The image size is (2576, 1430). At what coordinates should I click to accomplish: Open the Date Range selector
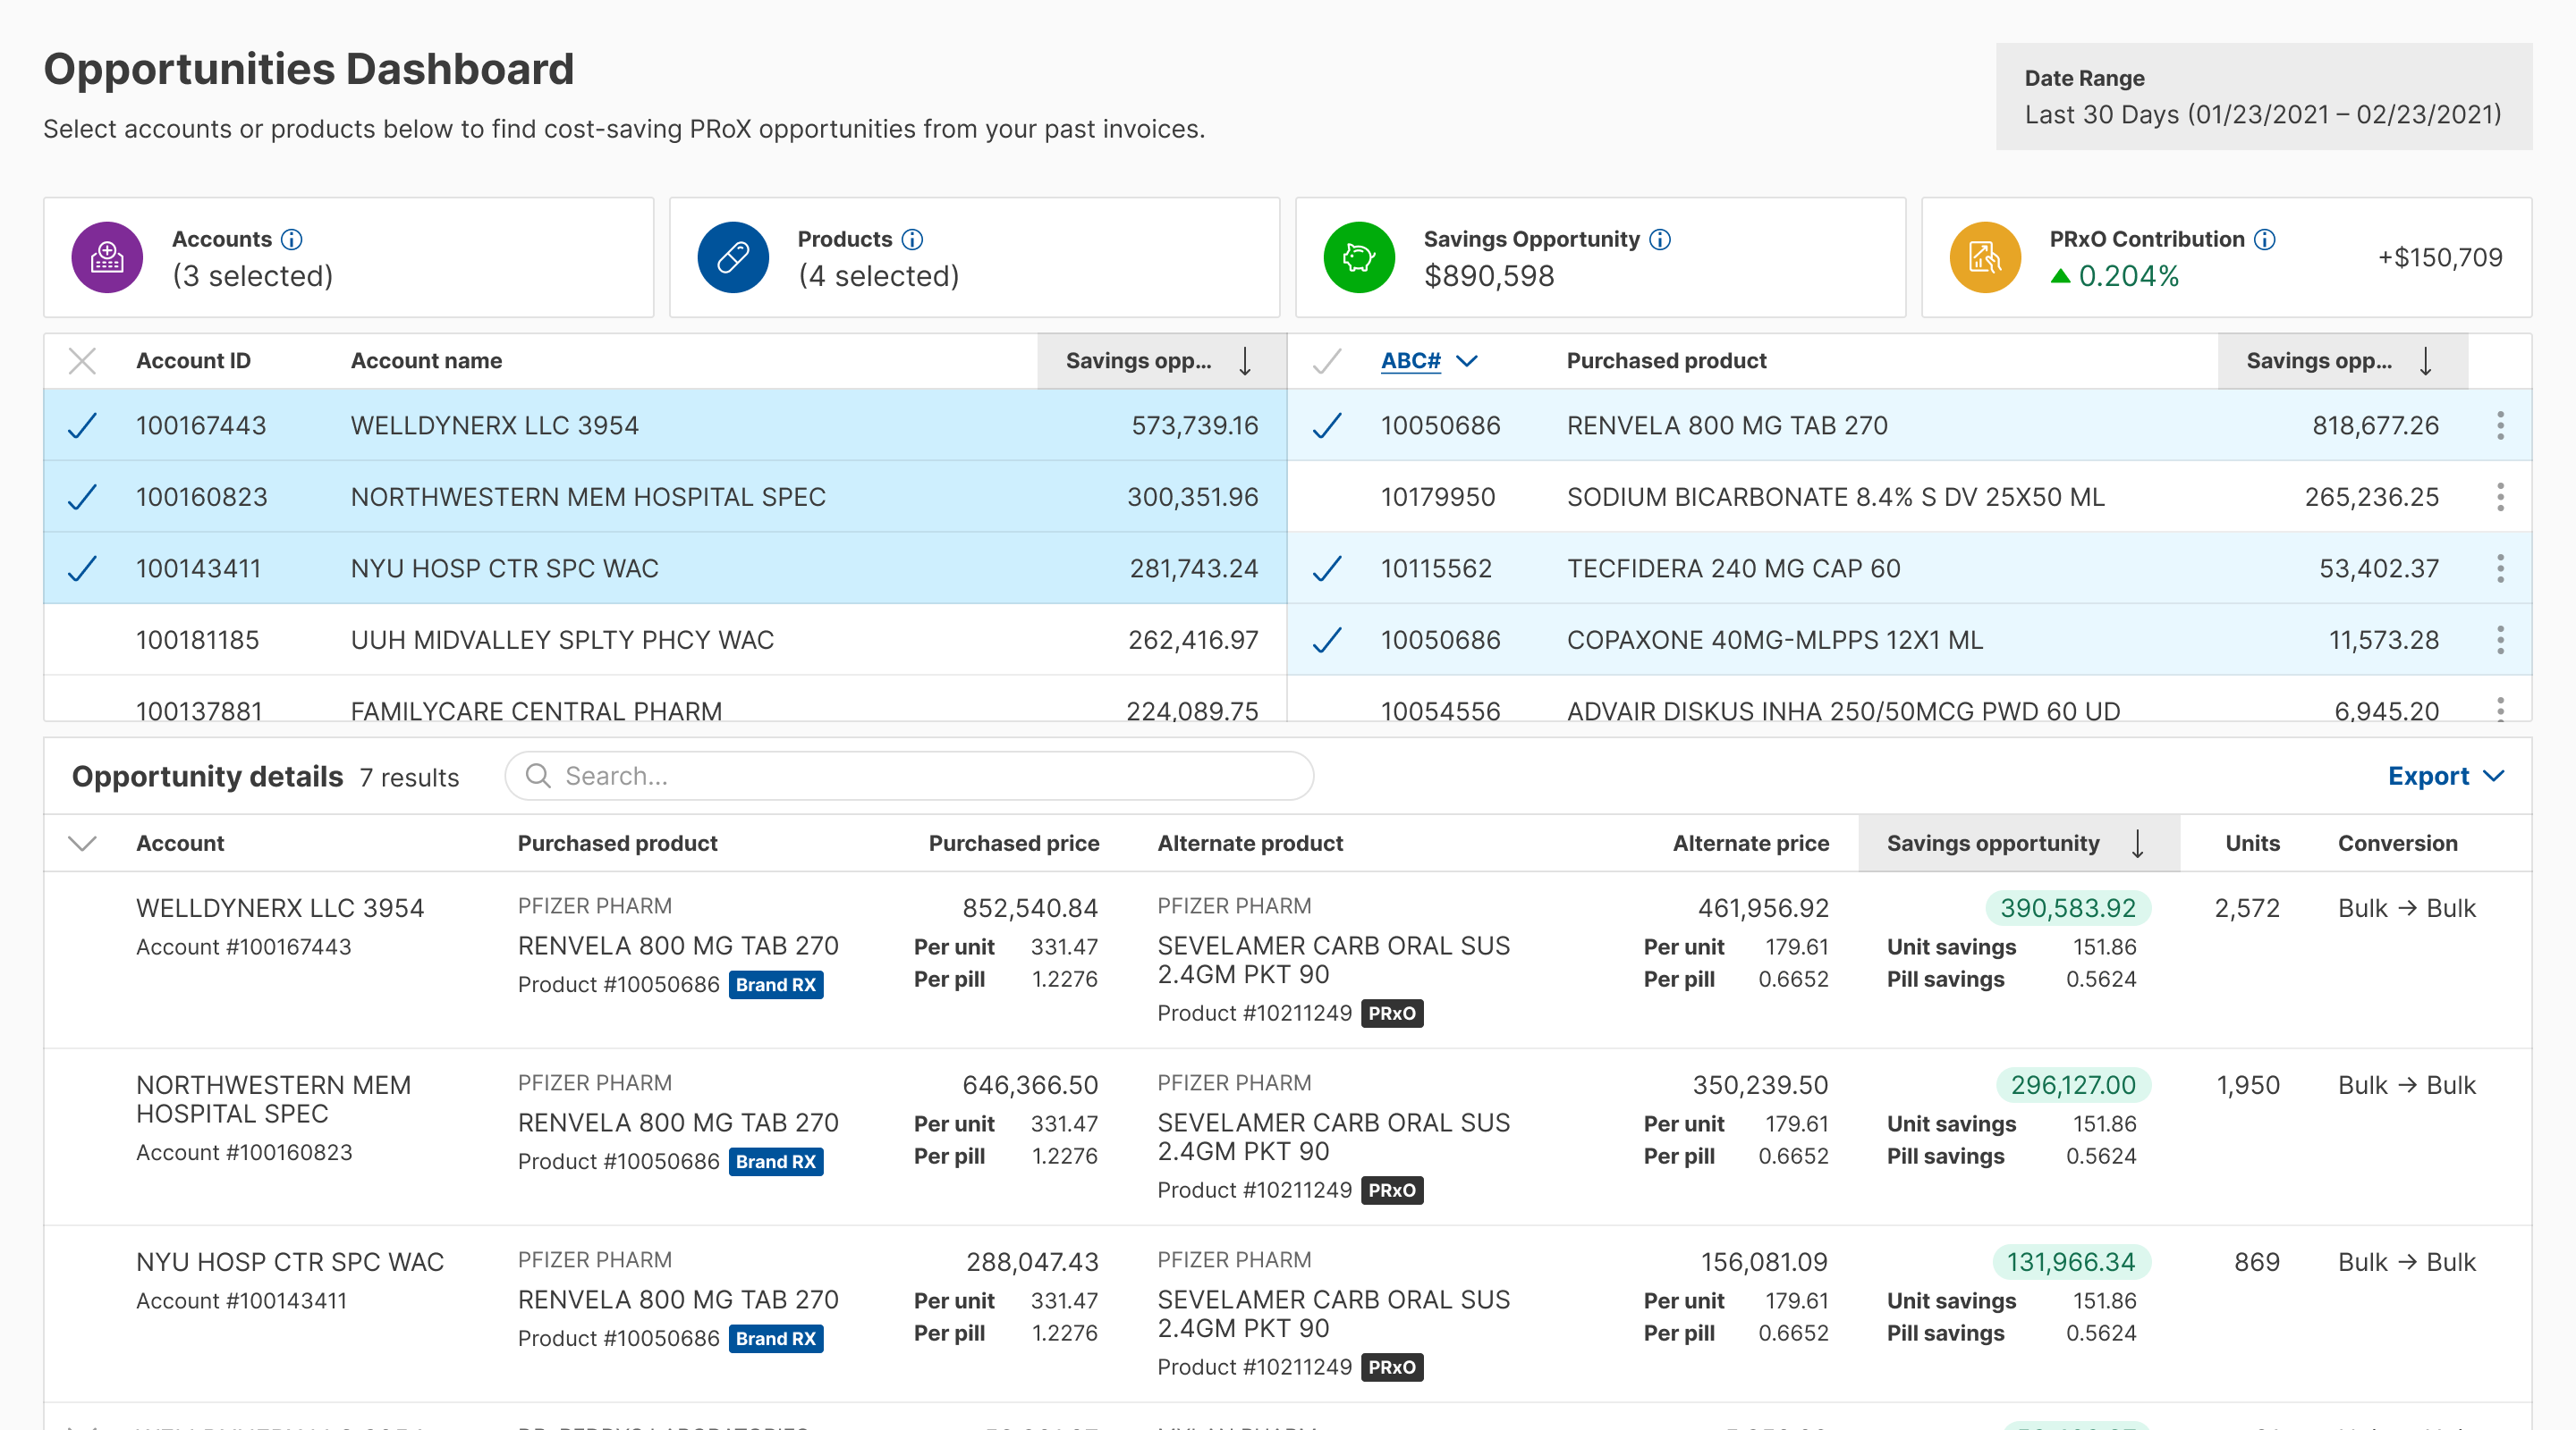pos(2263,97)
